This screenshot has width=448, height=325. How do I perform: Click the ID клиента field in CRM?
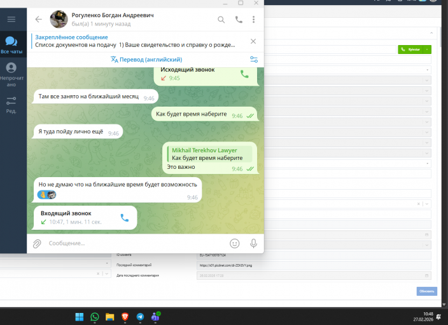coord(314,255)
